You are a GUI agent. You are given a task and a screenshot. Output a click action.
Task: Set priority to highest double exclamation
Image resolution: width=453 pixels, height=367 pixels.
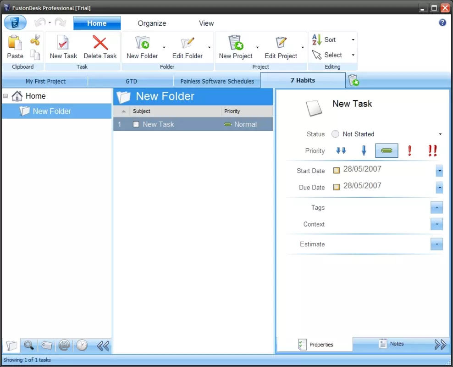pyautogui.click(x=432, y=150)
